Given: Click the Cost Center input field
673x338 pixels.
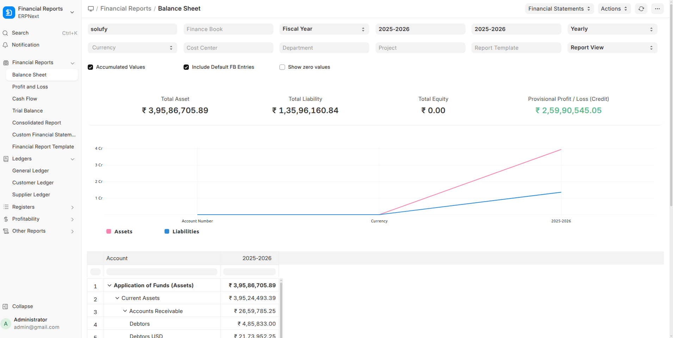Looking at the screenshot, I should [x=228, y=48].
